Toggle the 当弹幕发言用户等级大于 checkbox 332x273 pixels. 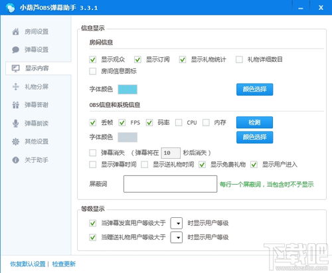click(x=93, y=223)
